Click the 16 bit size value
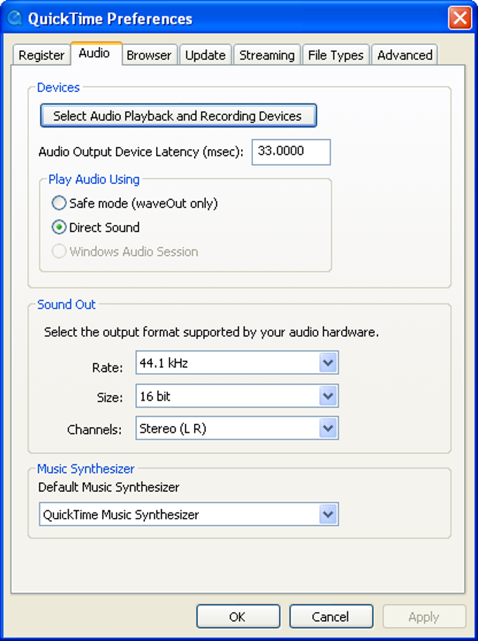Viewport: 478px width, 641px height. tap(155, 396)
